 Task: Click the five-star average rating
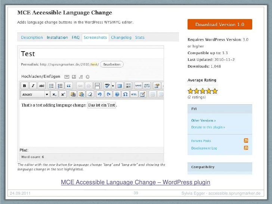203,91
